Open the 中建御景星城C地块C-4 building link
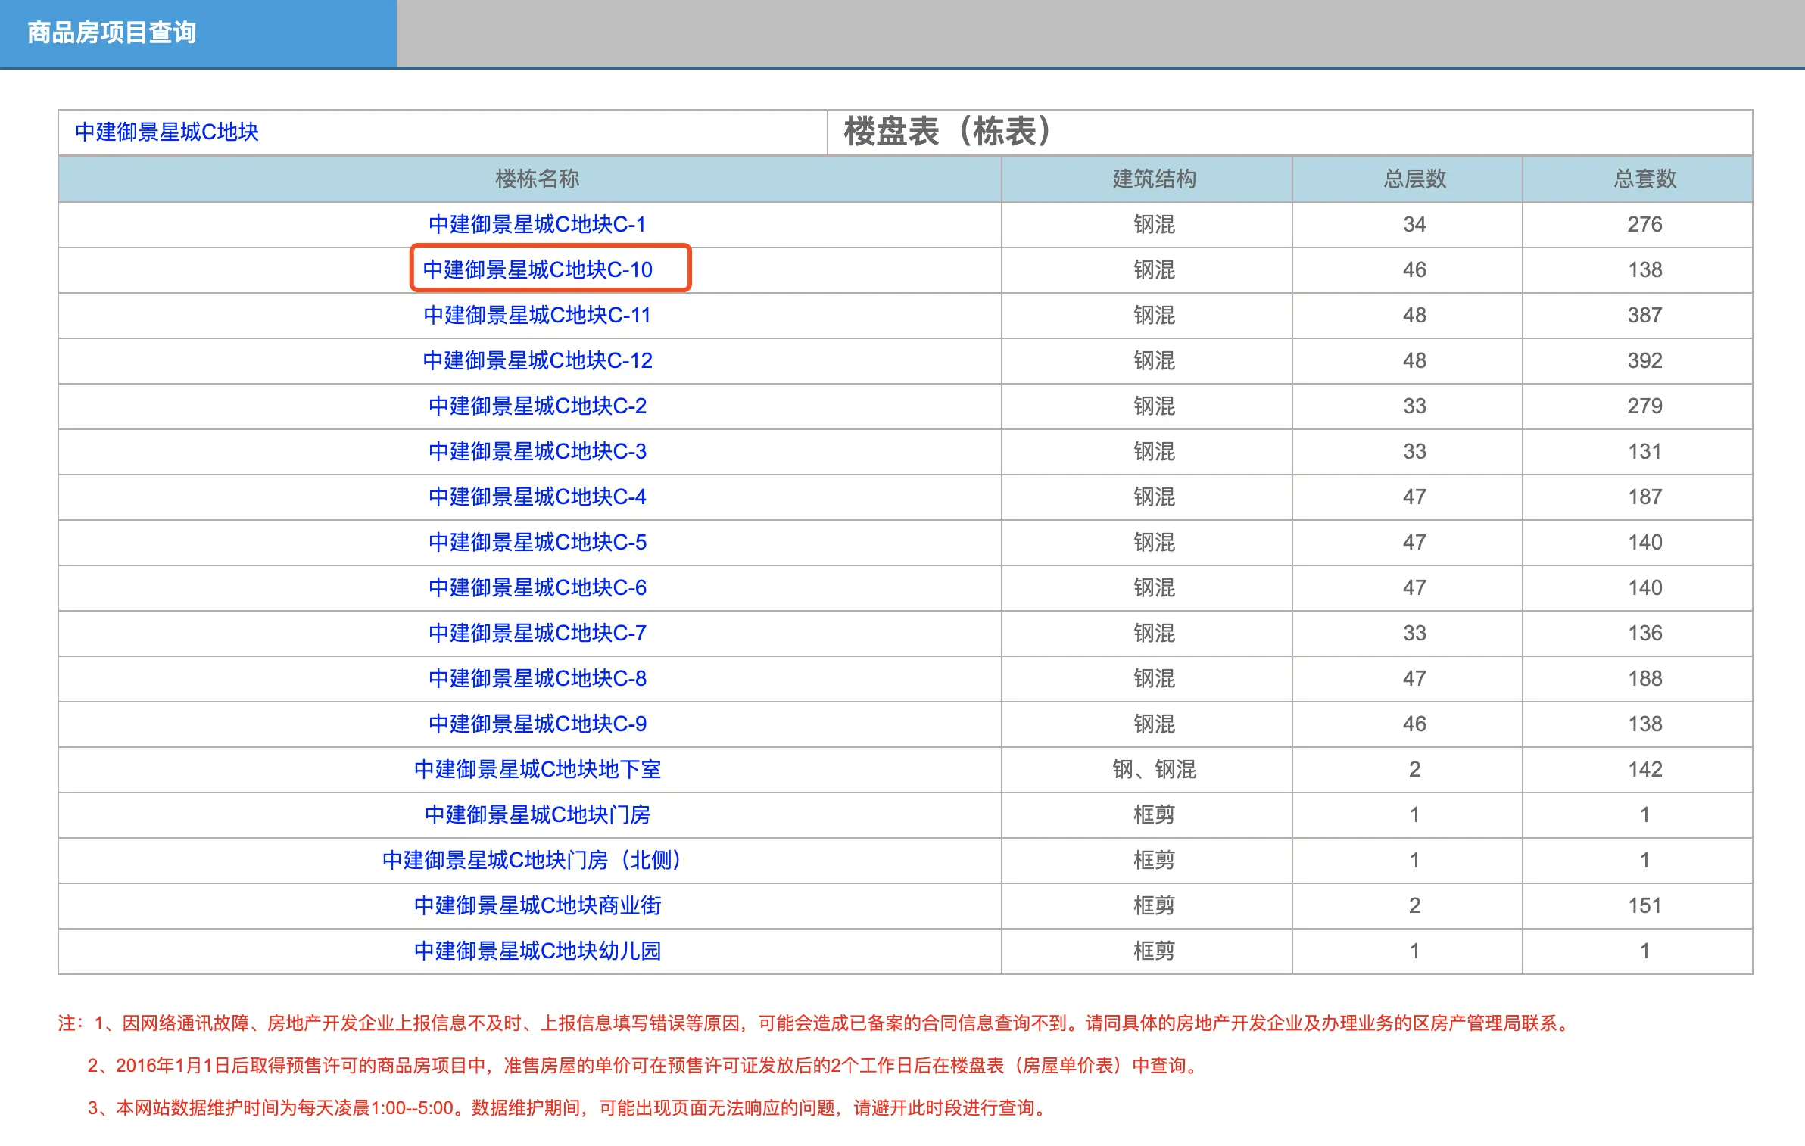Image resolution: width=1805 pixels, height=1146 pixels. click(537, 497)
